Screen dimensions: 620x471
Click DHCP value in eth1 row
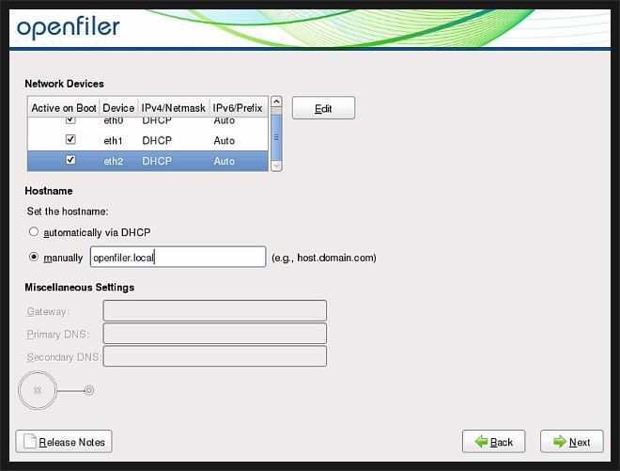(157, 140)
